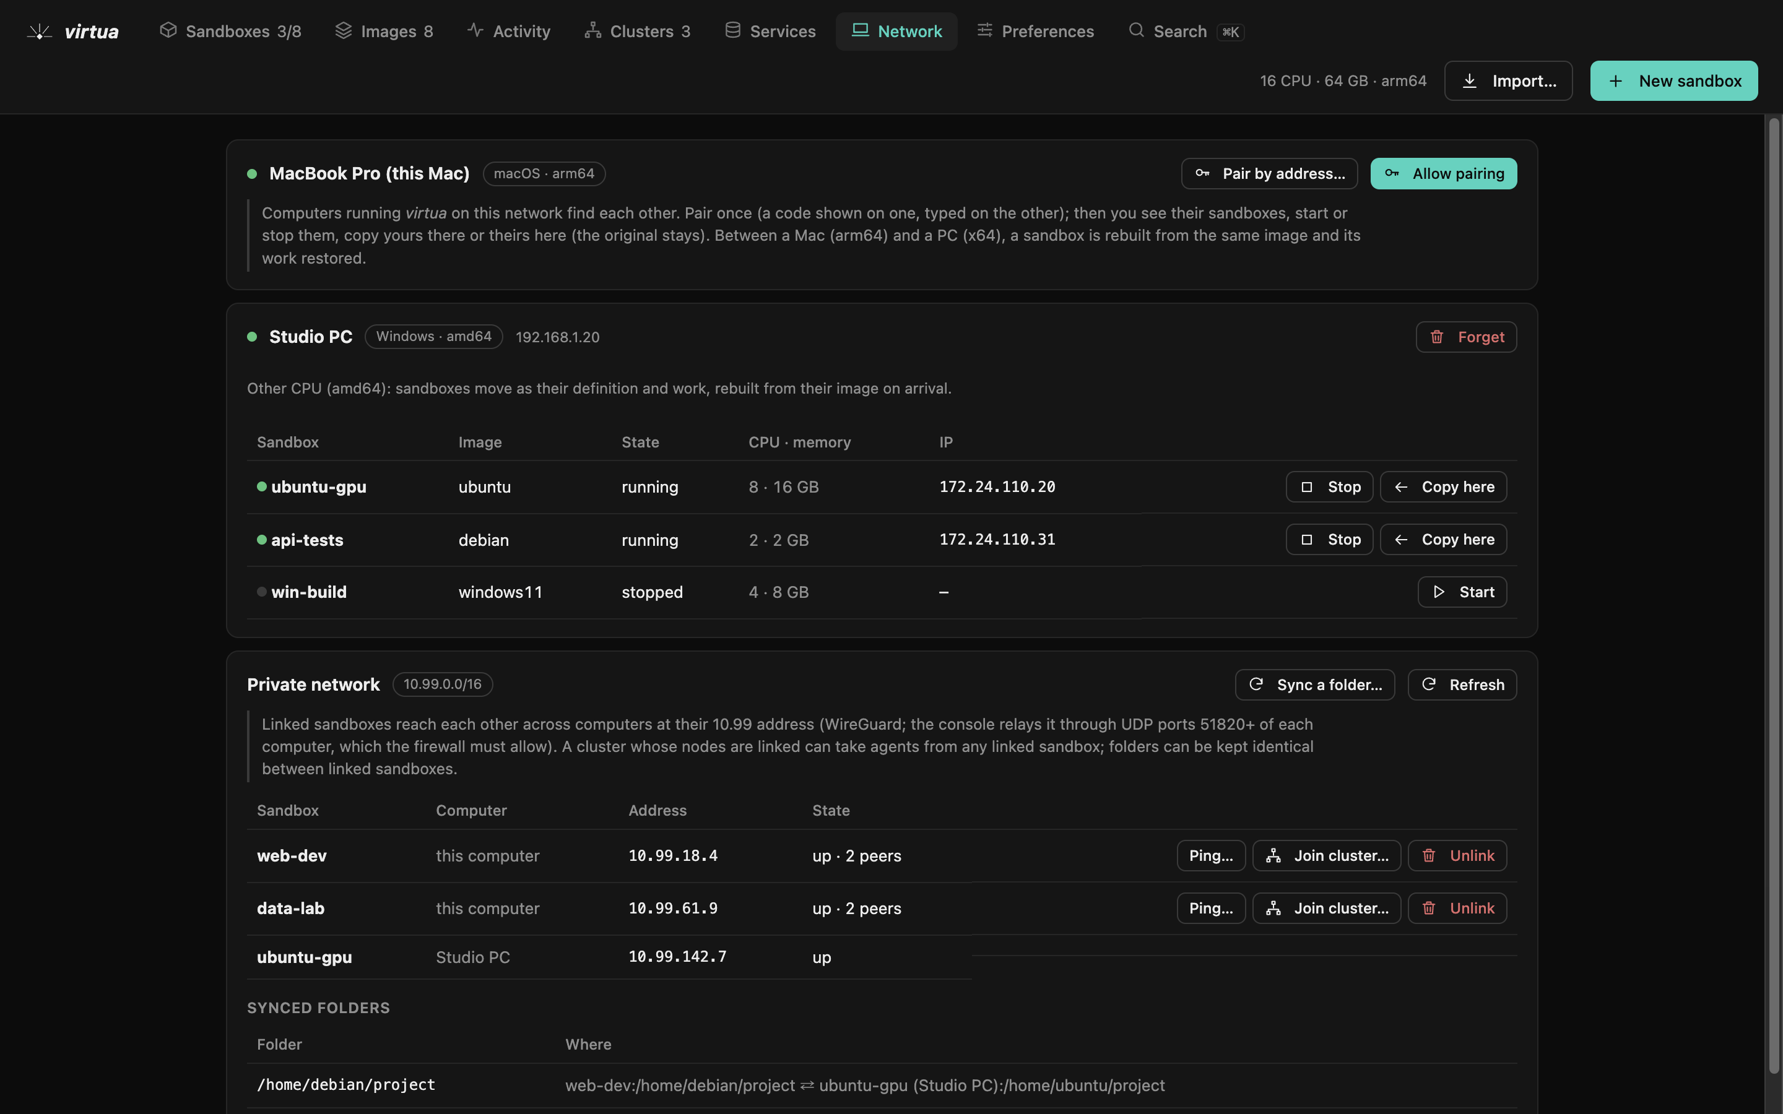Open the Preferences tab

(1035, 32)
